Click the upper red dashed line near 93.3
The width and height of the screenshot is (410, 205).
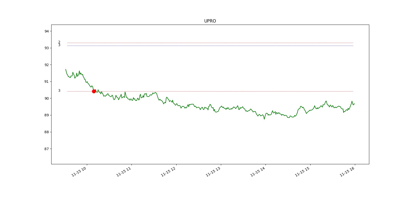[x=210, y=43]
